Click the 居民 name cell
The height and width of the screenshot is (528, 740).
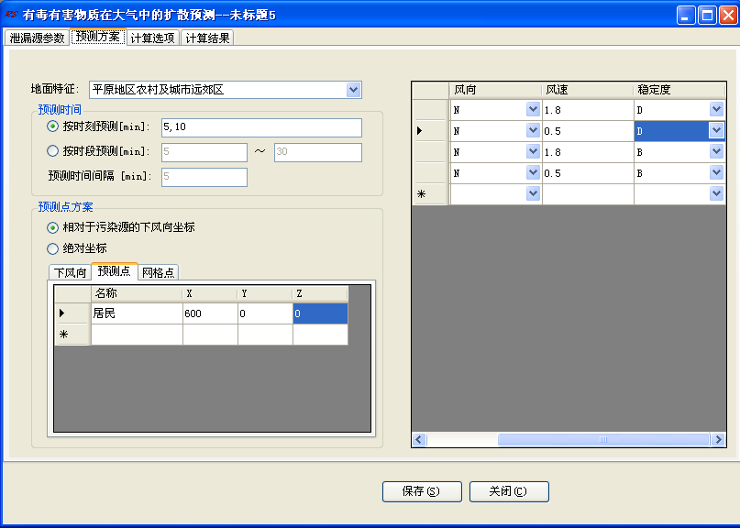point(137,313)
